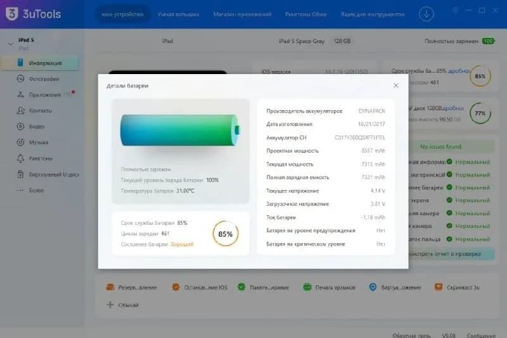
Task: Click the Останов iOS gear icon
Action: (x=176, y=287)
